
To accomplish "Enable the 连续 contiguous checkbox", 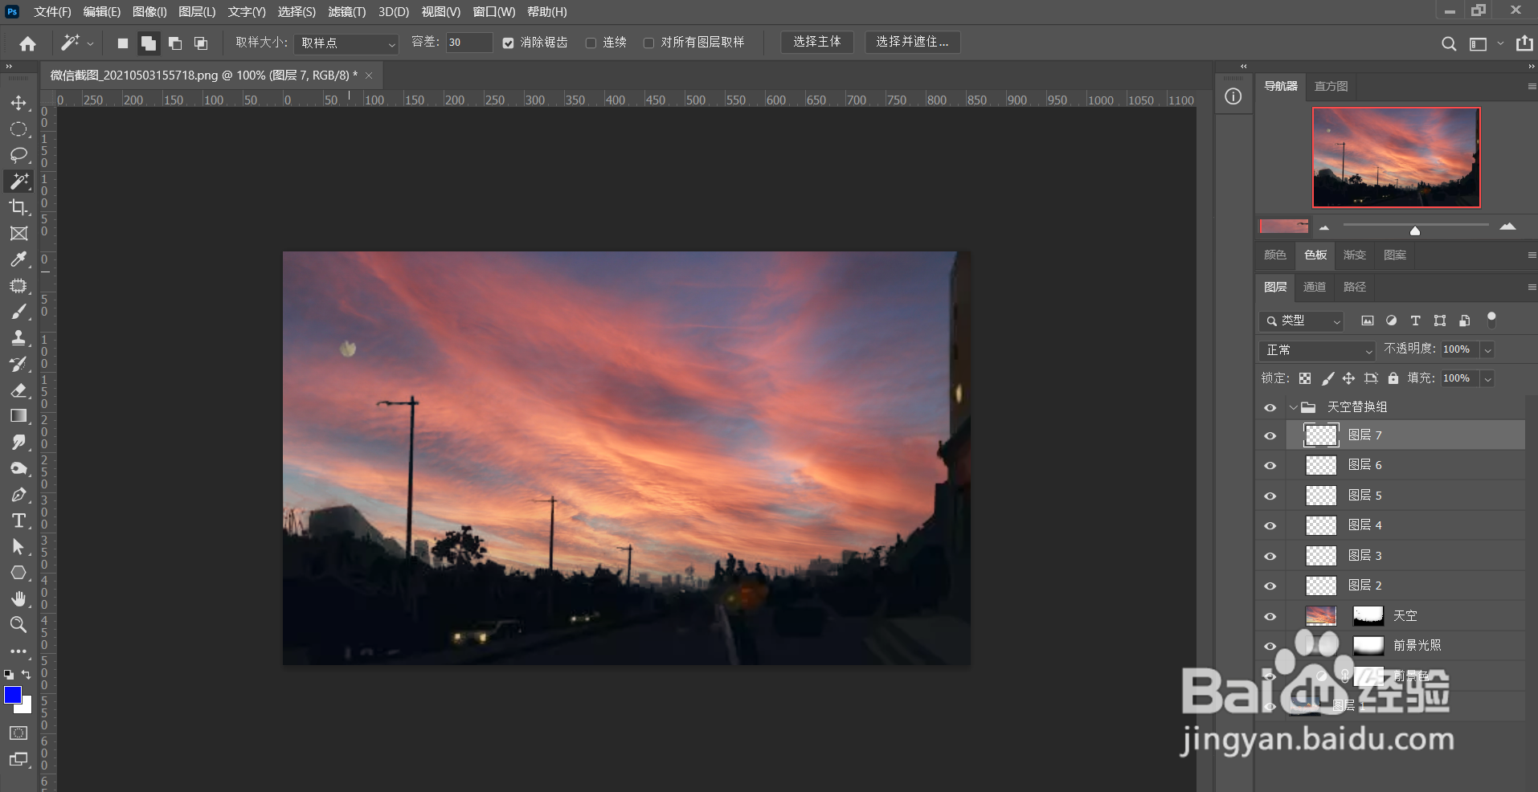I will [x=591, y=43].
